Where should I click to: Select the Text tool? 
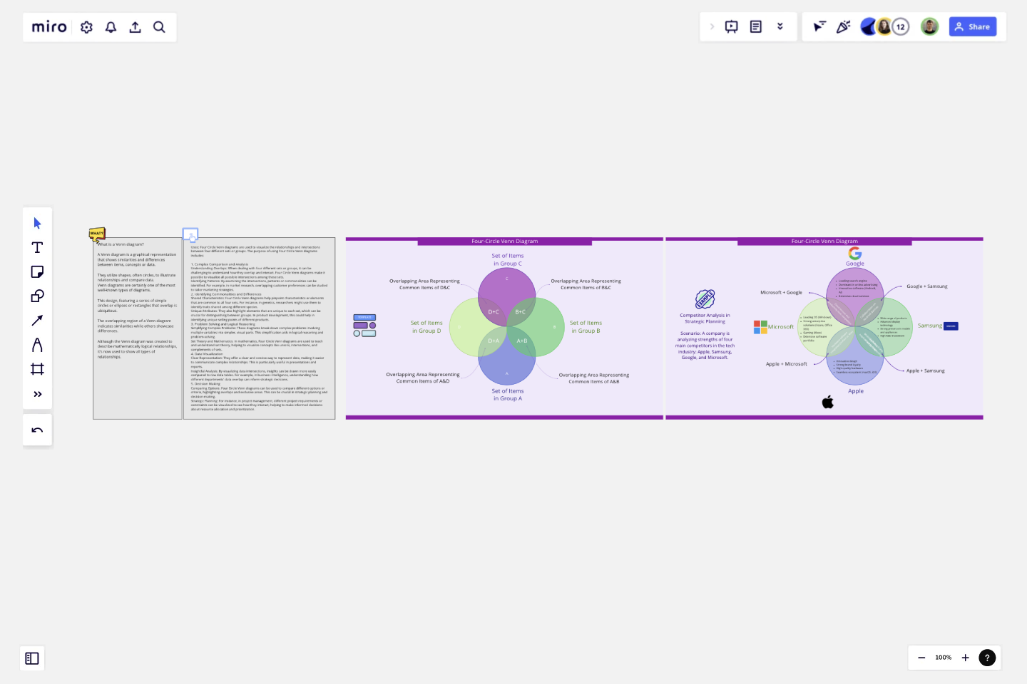point(37,247)
